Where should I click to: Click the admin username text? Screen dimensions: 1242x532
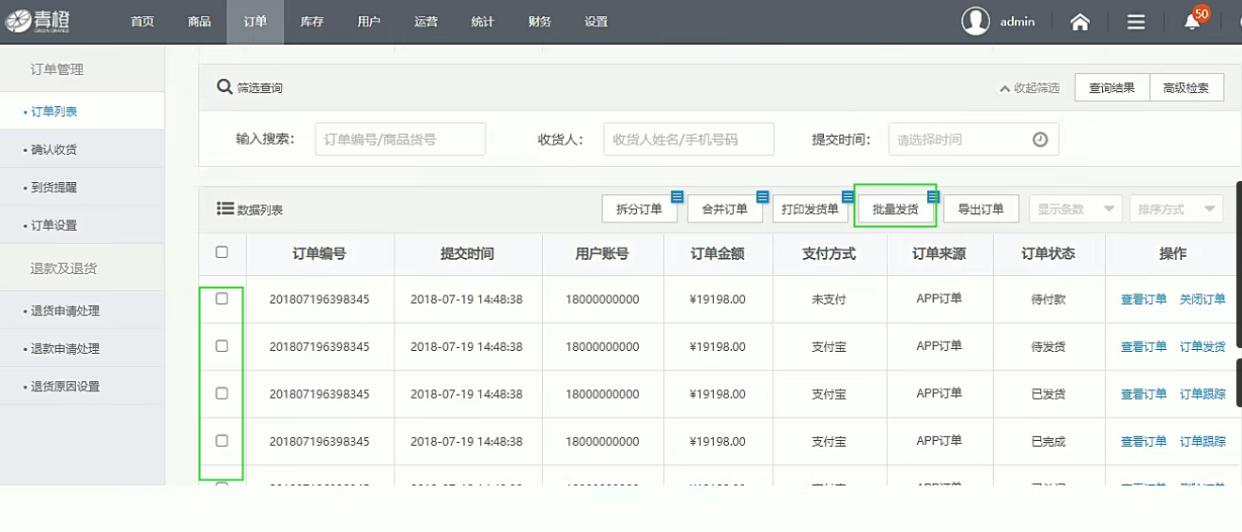(1017, 22)
